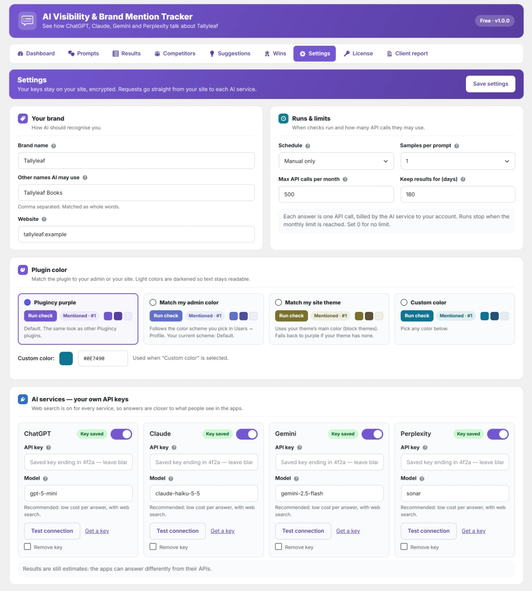The image size is (532, 591).
Task: Toggle the ChatGPT service switch
Action: coord(121,434)
